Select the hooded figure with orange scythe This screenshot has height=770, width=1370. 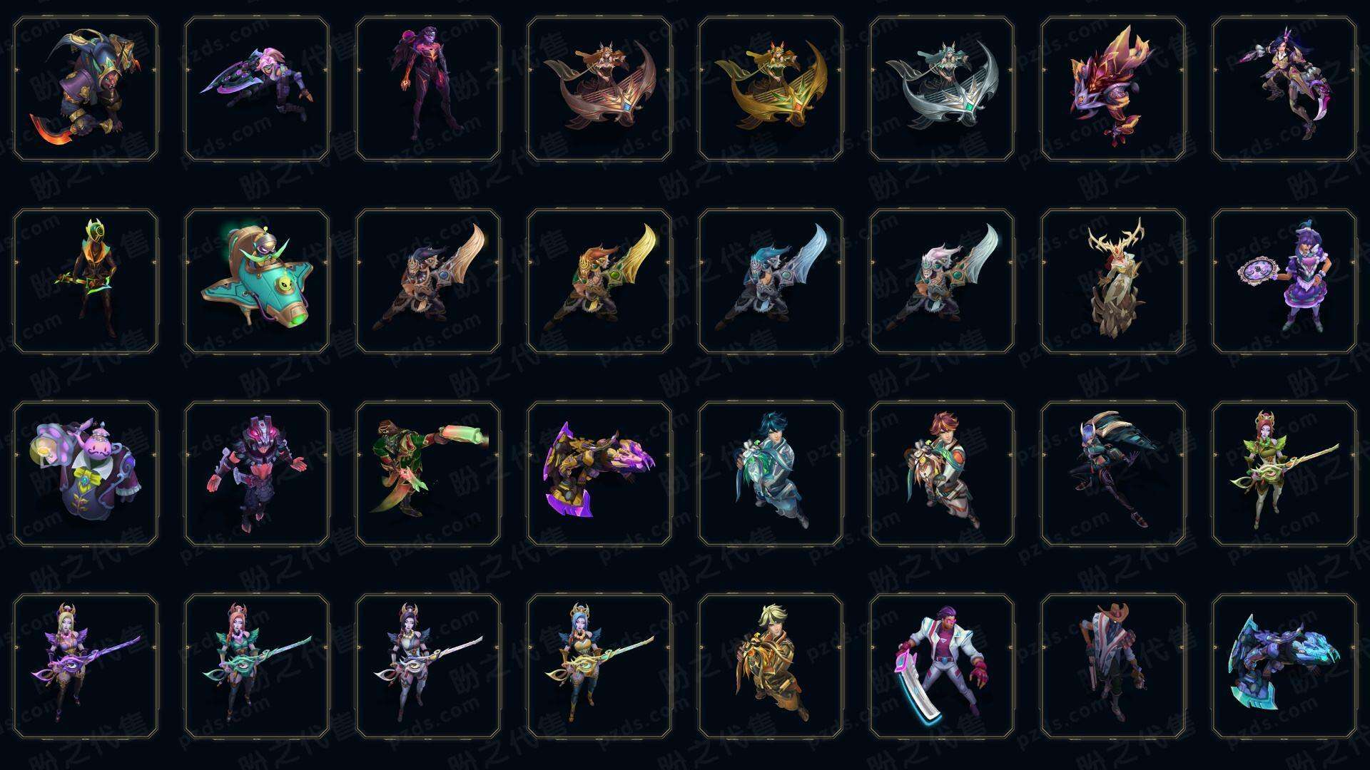pyautogui.click(x=86, y=89)
